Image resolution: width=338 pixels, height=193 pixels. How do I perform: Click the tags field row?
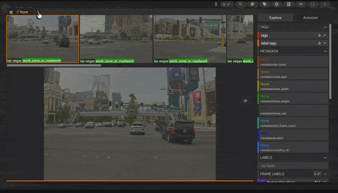[293, 35]
